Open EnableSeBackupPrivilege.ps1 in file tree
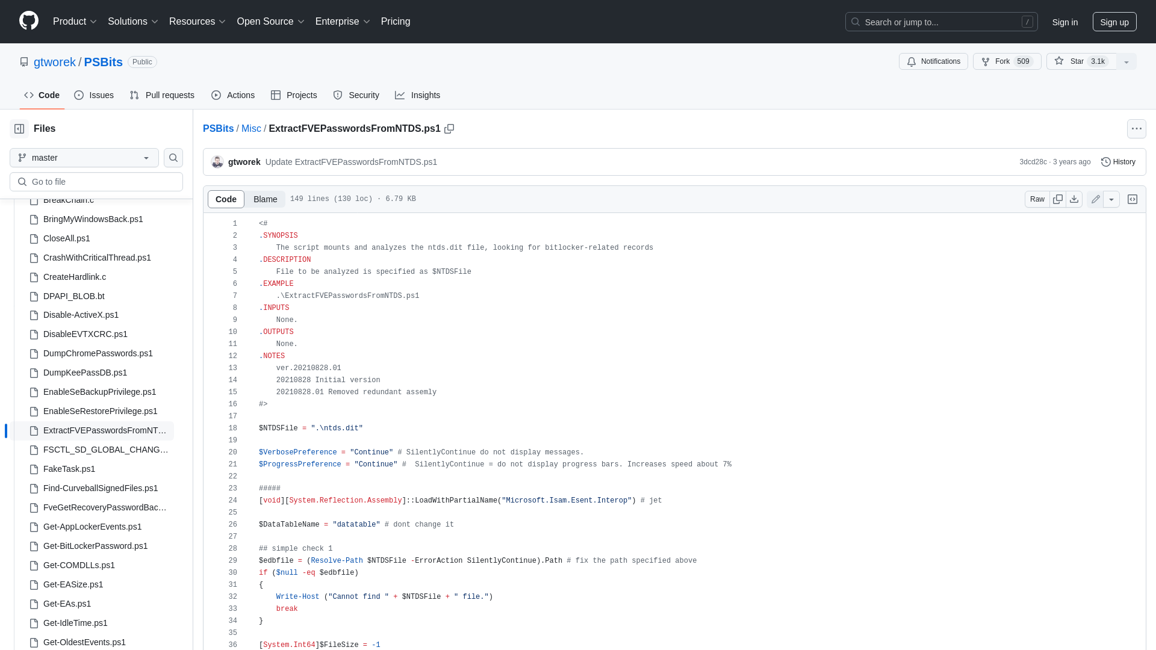The height and width of the screenshot is (650, 1156). 99,392
